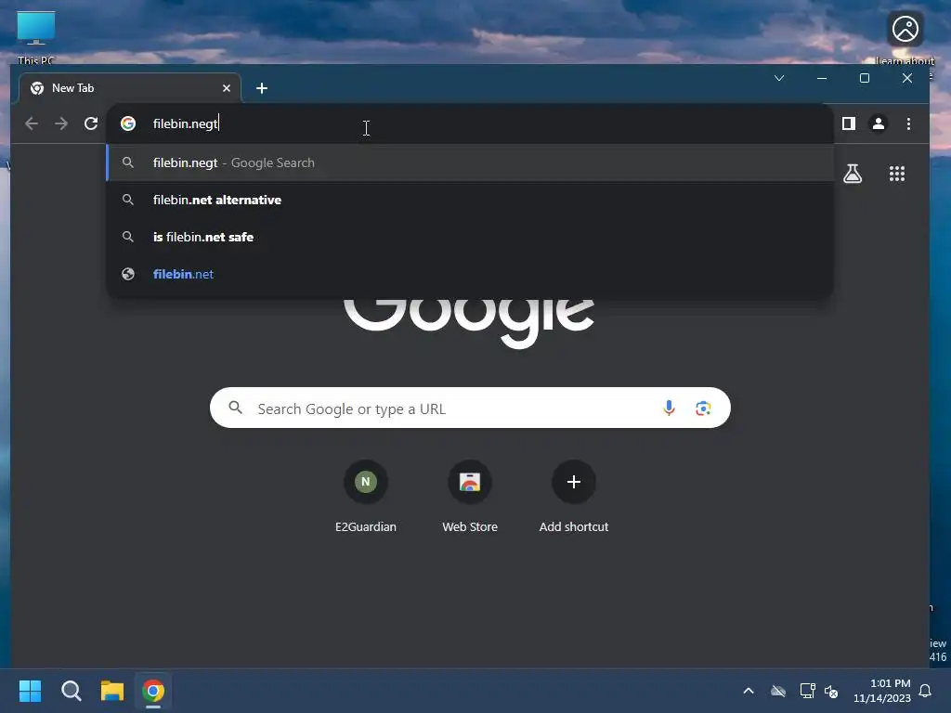The width and height of the screenshot is (951, 713).
Task: Select the New Tab tab
Action: pyautogui.click(x=130, y=88)
